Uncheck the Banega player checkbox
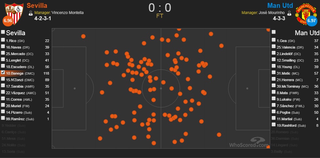This screenshot has width=320, height=158. pos(3,72)
